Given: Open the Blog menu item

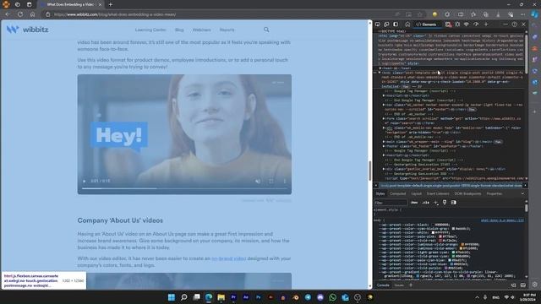Looking at the screenshot, I should (x=179, y=30).
